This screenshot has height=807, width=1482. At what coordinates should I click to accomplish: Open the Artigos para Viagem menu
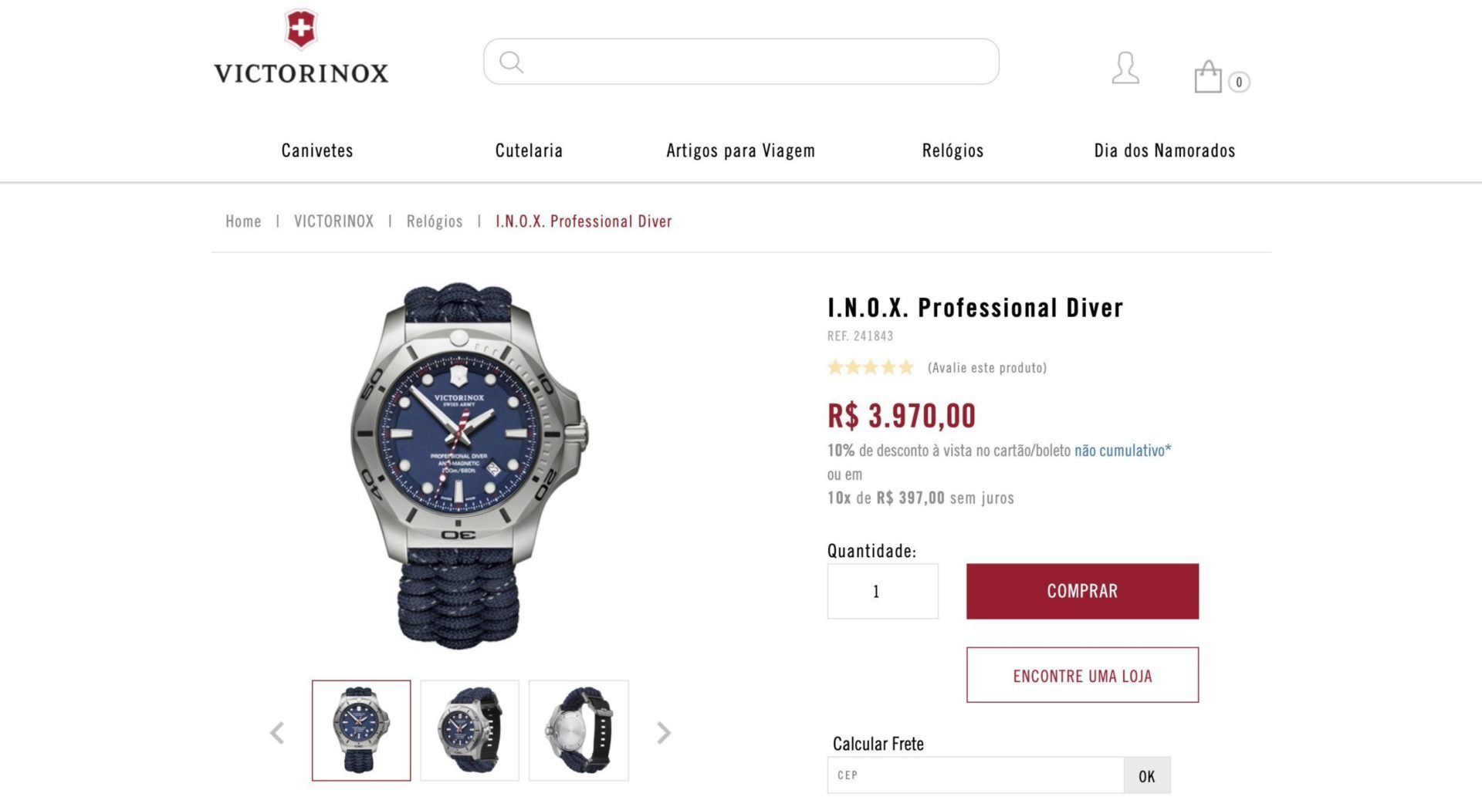741,150
